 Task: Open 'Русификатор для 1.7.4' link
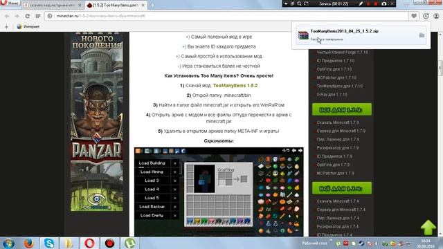337,227
